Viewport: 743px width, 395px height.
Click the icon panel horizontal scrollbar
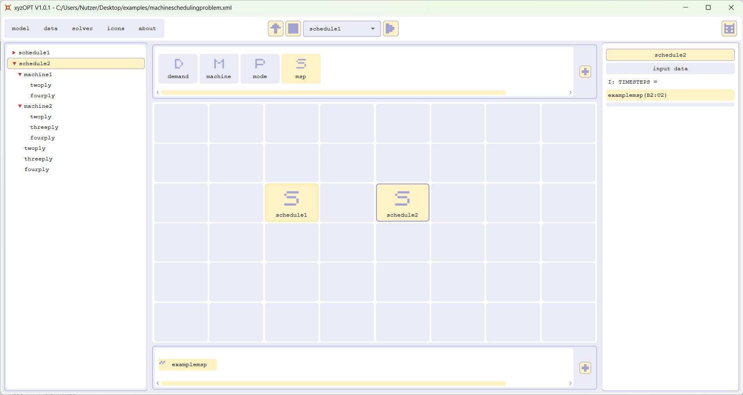(x=333, y=93)
